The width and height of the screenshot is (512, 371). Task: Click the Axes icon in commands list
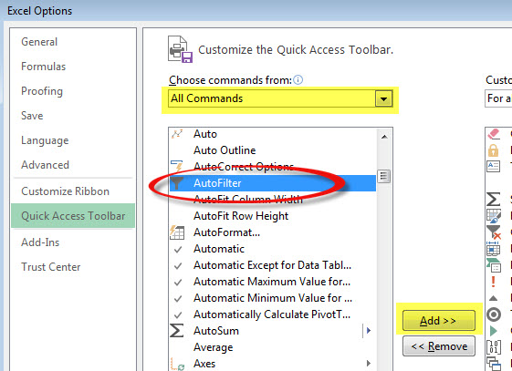point(177,364)
